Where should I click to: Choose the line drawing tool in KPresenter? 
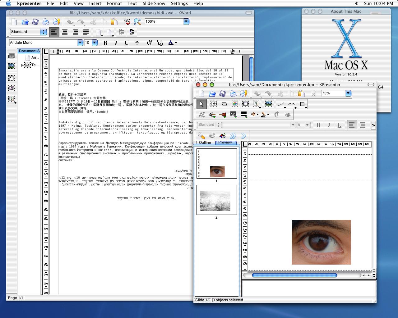281,104
